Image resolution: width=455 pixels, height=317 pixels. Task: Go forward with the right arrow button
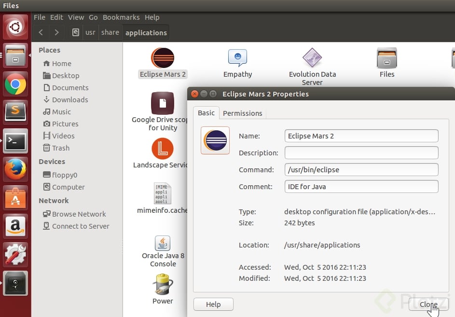pos(56,32)
